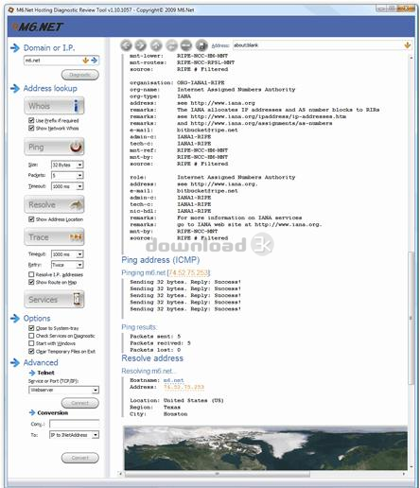Click the Address lookup section arrow
The image size is (420, 488).
tap(15, 88)
